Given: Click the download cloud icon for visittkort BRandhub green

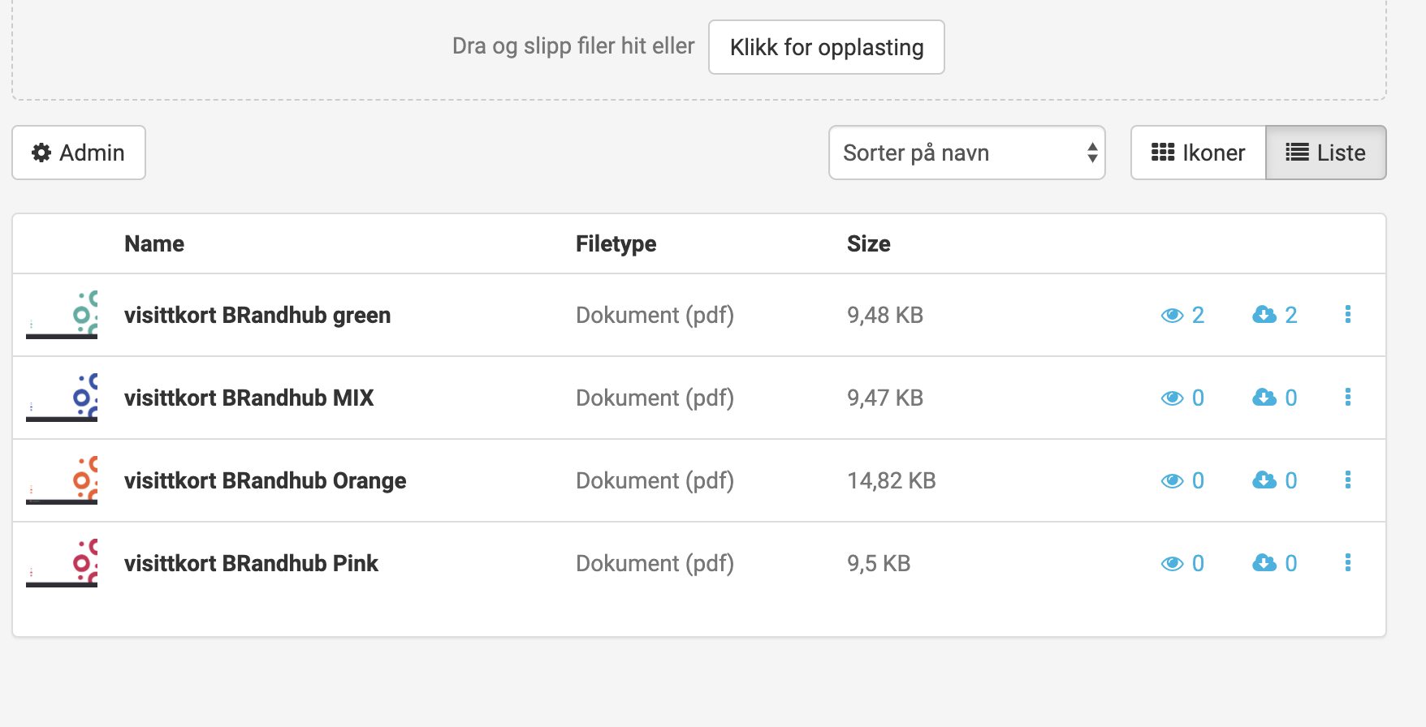Looking at the screenshot, I should [1264, 315].
